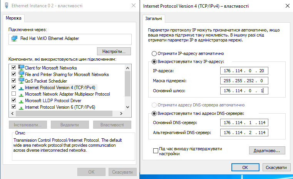Confirm IPv4 settings with OK button

245,167
